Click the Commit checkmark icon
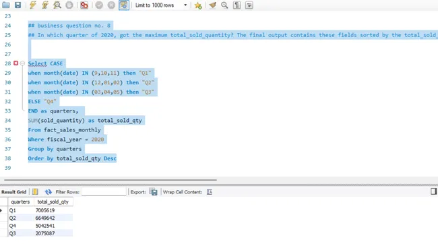The height and width of the screenshot is (244, 438). point(99,5)
